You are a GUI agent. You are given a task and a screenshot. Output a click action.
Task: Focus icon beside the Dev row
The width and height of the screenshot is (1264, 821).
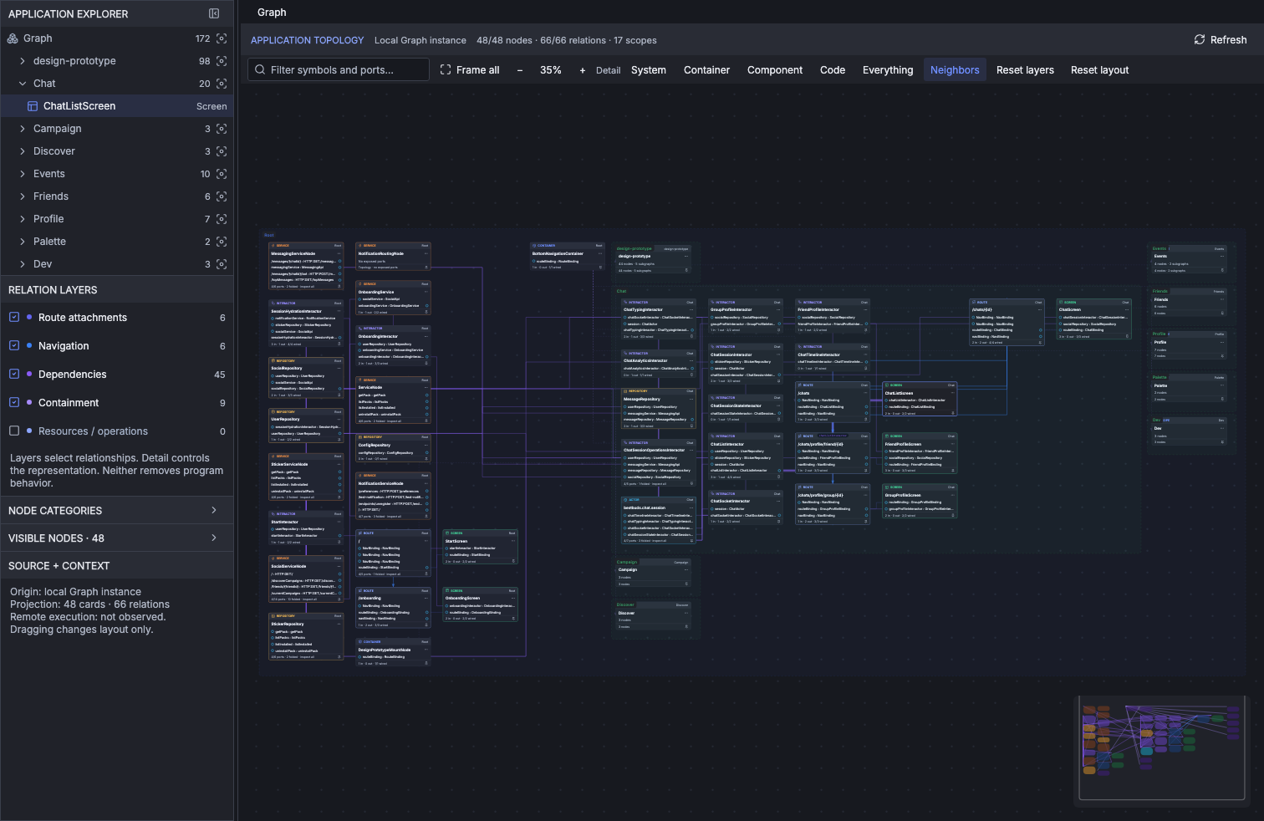[x=222, y=264]
